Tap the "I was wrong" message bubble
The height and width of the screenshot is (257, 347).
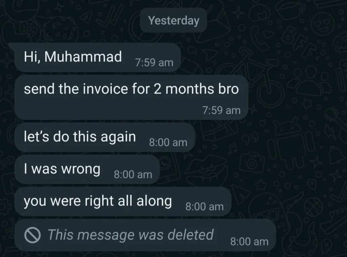click(x=87, y=170)
